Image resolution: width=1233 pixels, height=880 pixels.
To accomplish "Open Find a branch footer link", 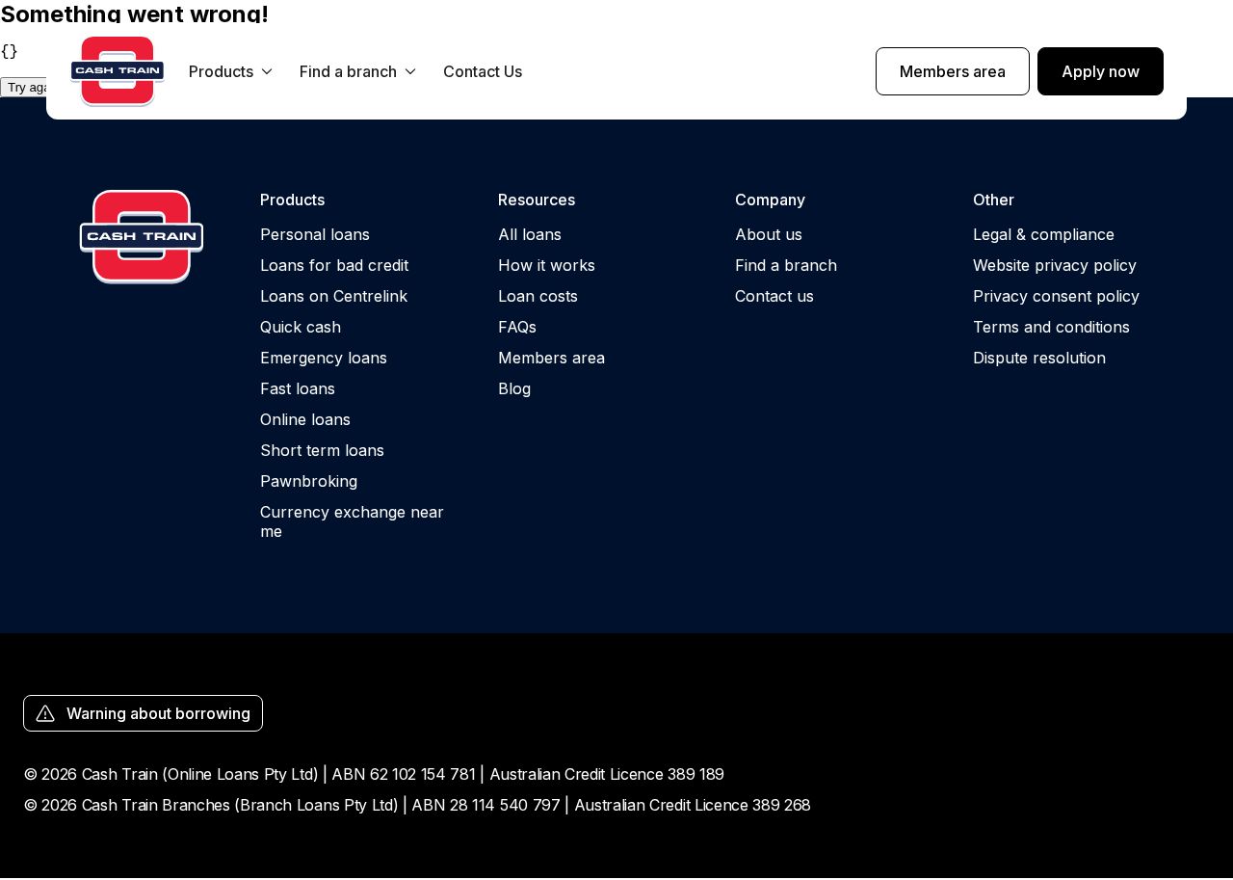I will pyautogui.click(x=786, y=265).
